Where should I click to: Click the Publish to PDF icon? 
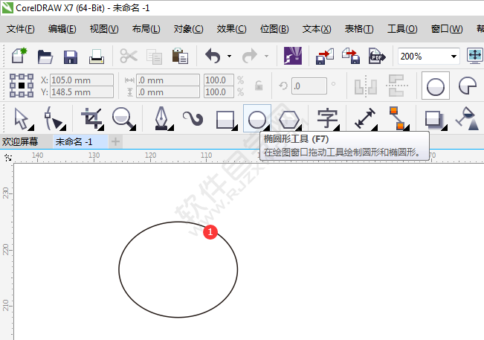[x=377, y=56]
